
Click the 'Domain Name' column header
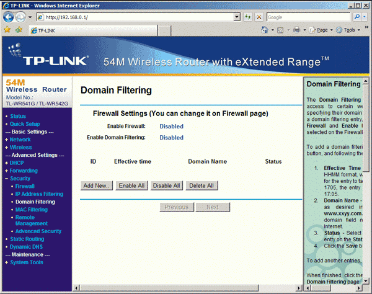[207, 162]
